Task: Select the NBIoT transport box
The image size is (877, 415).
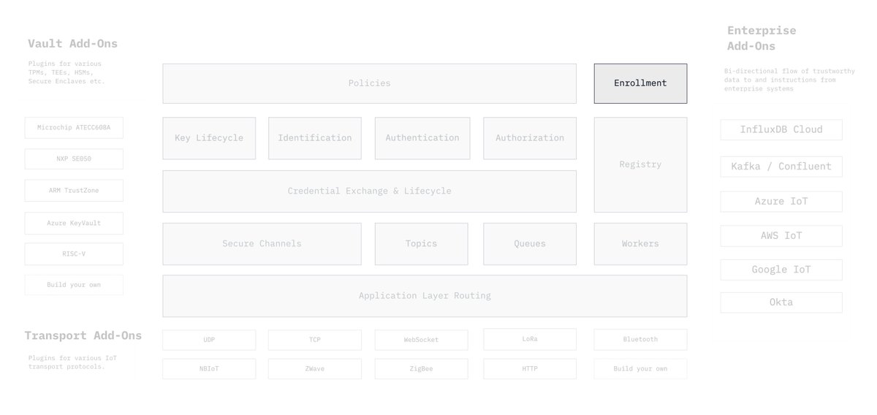Action: pyautogui.click(x=209, y=369)
